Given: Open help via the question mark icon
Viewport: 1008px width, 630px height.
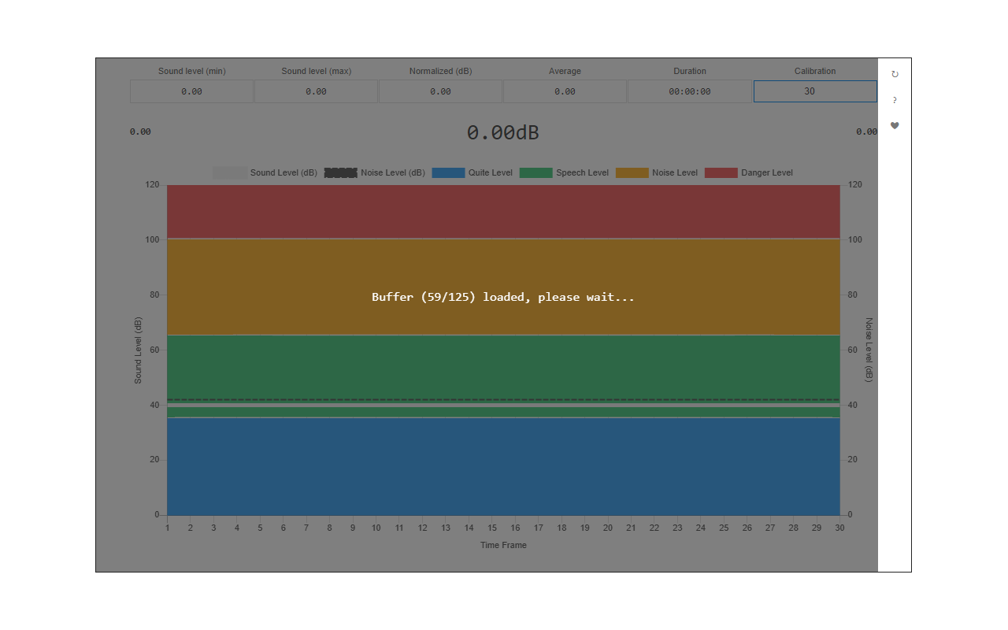Looking at the screenshot, I should click(x=895, y=100).
